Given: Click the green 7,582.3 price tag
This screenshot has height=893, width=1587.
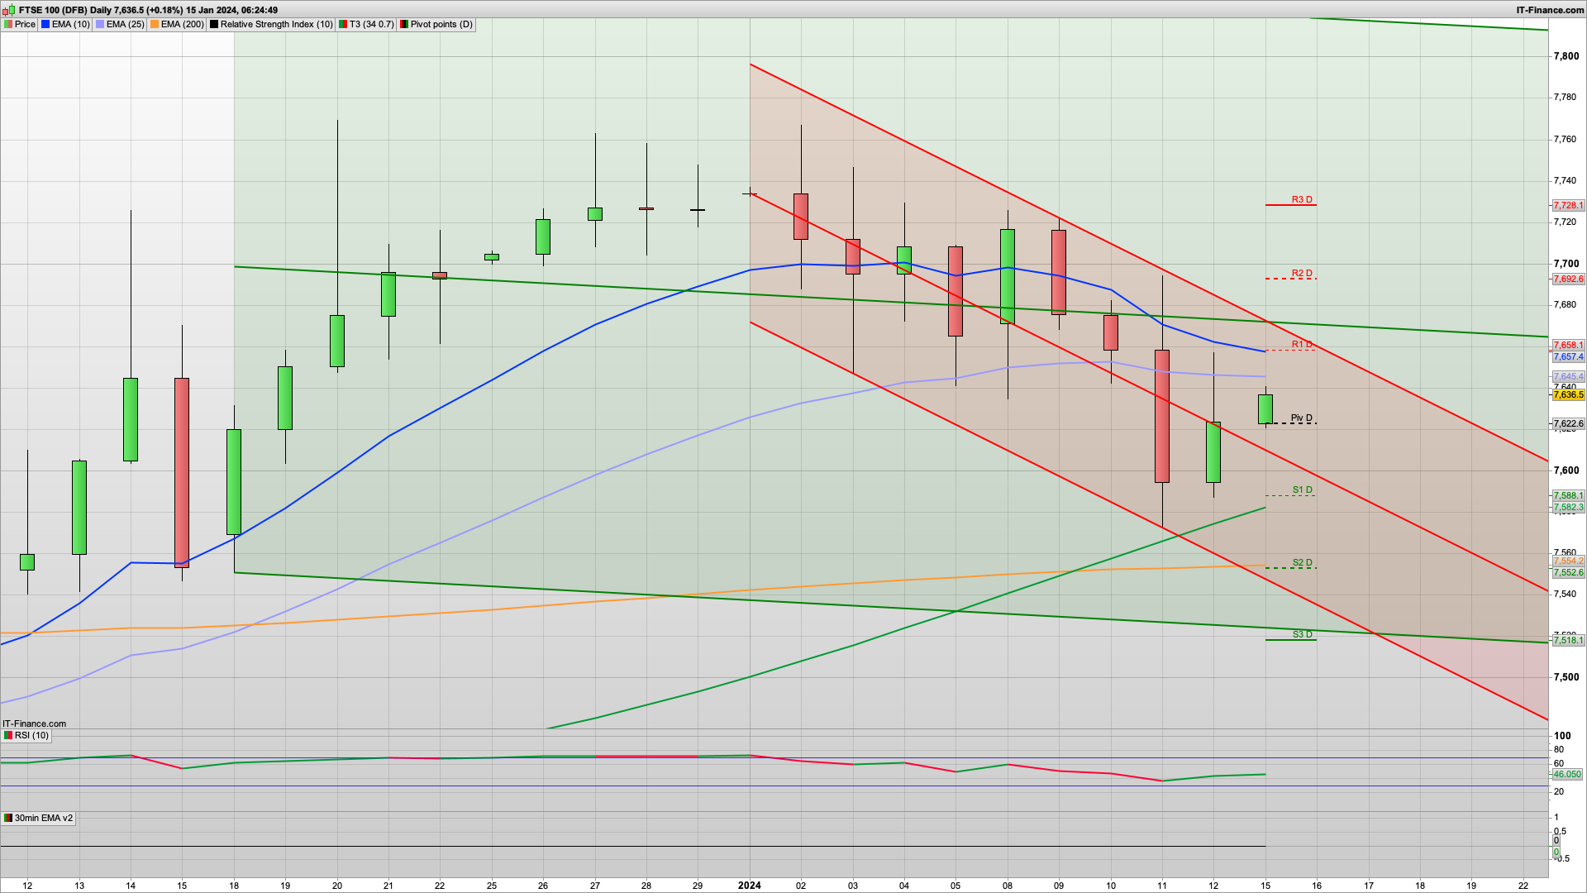Looking at the screenshot, I should (1568, 507).
